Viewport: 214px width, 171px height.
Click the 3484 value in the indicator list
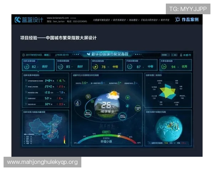tap(49, 81)
